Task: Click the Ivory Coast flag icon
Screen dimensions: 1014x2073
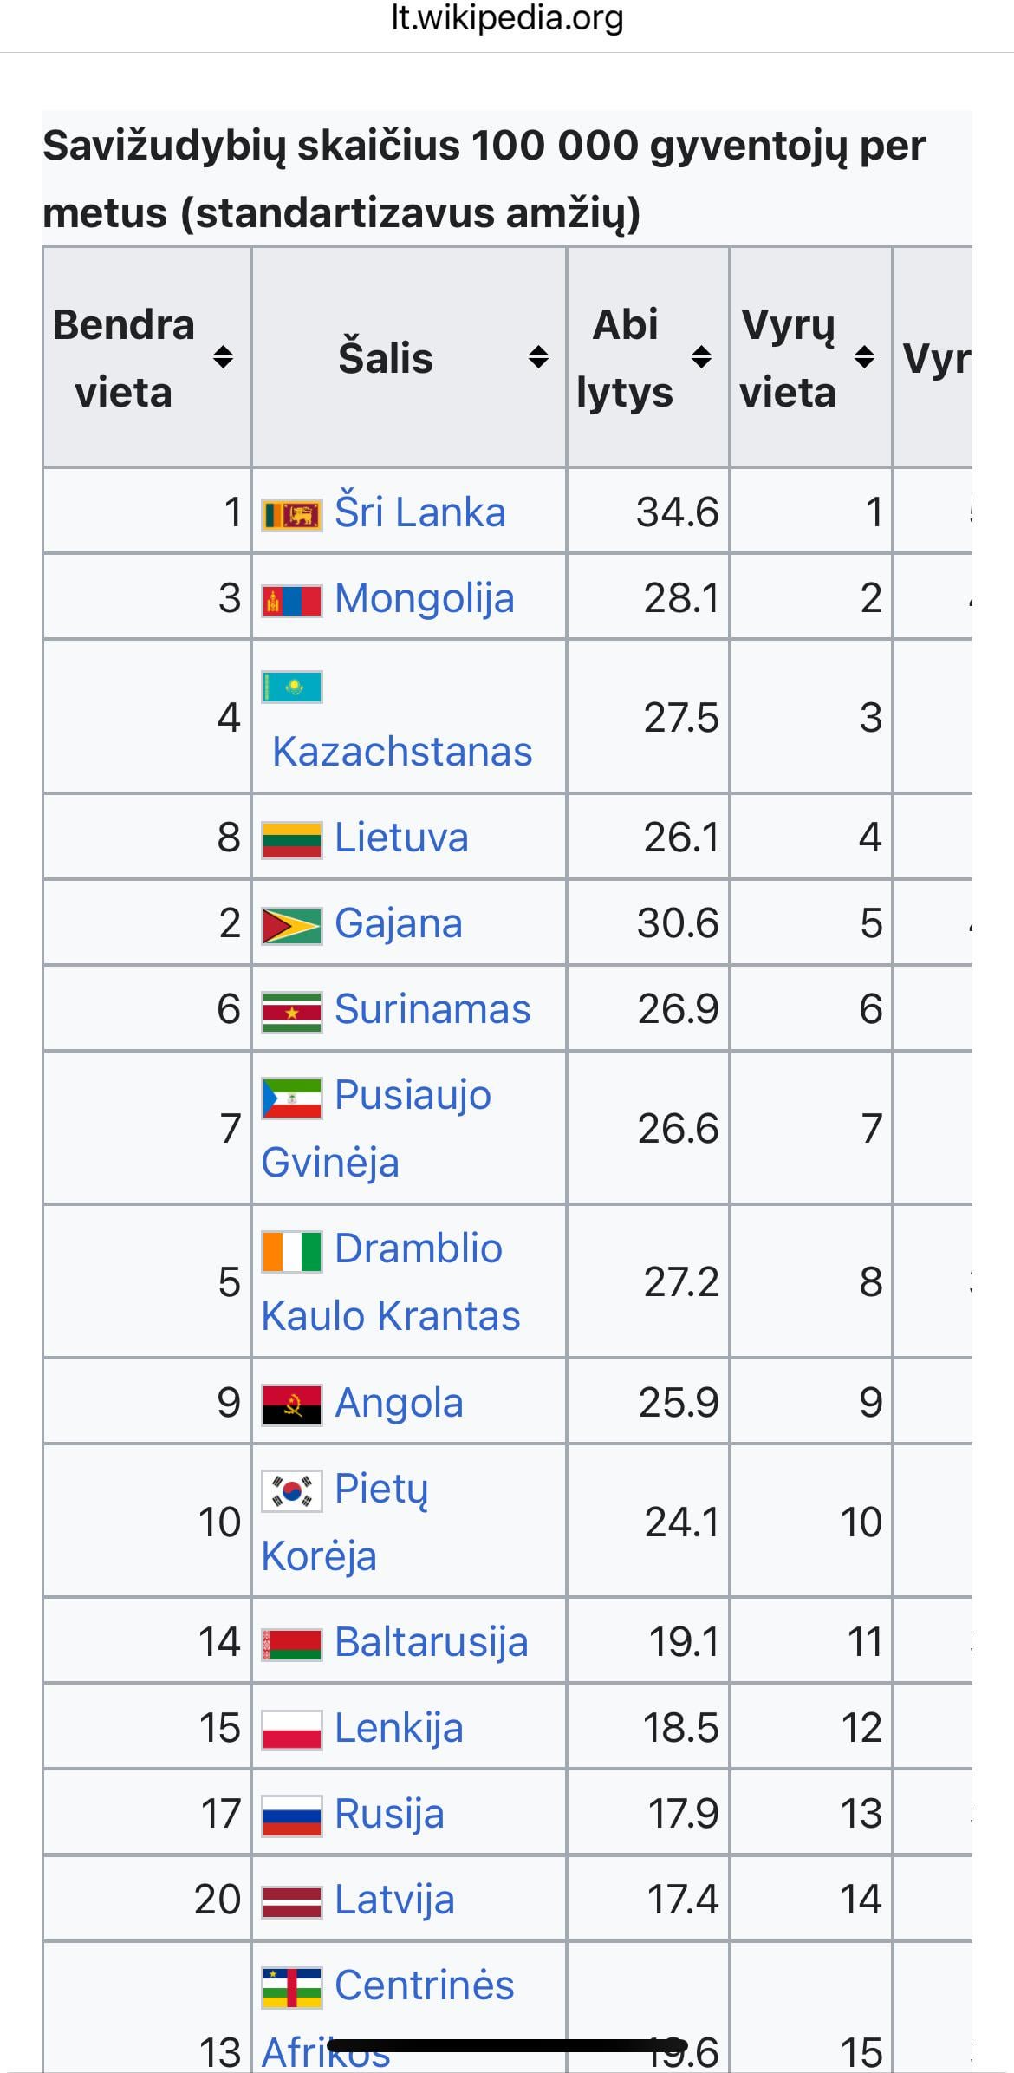Action: (x=291, y=1251)
